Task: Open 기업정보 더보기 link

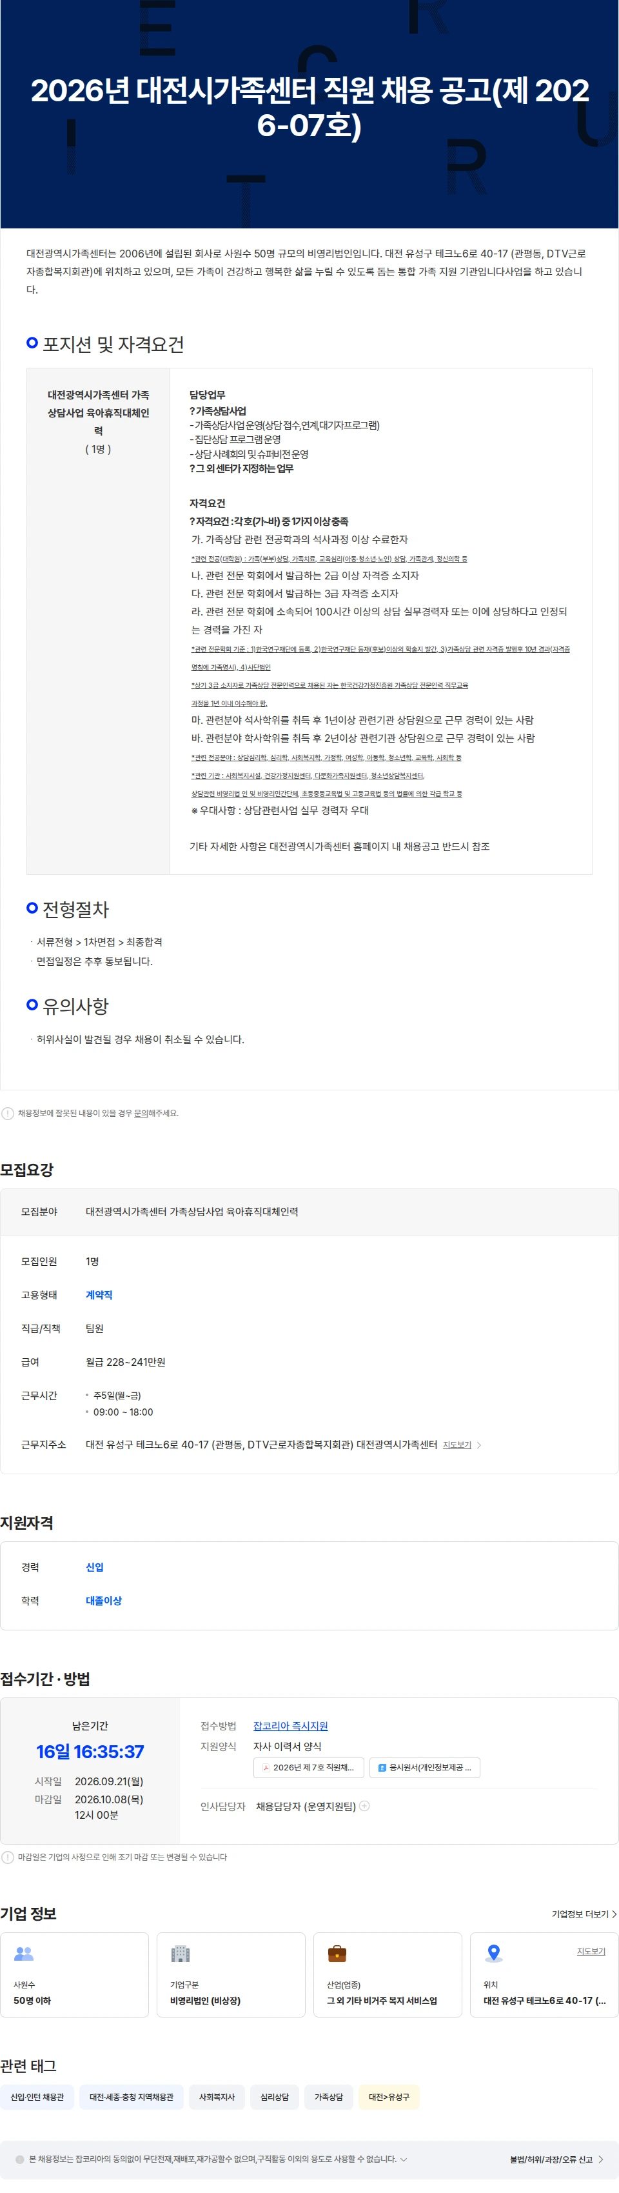Action: [584, 1914]
